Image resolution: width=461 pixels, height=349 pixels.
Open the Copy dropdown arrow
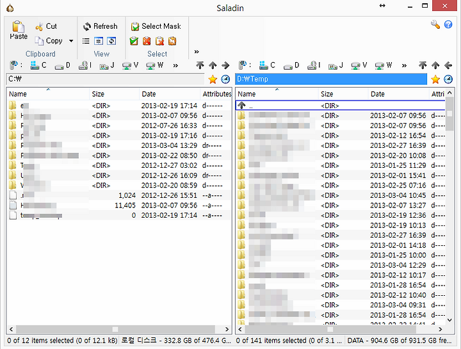pos(71,40)
